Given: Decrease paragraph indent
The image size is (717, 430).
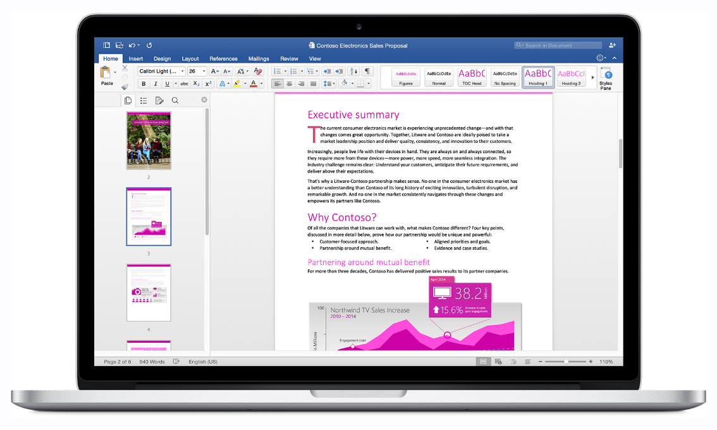Looking at the screenshot, I should coord(327,71).
